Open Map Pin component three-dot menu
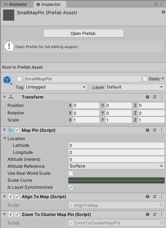Image resolution: width=166 pixels, height=228 pixels. coord(161,130)
